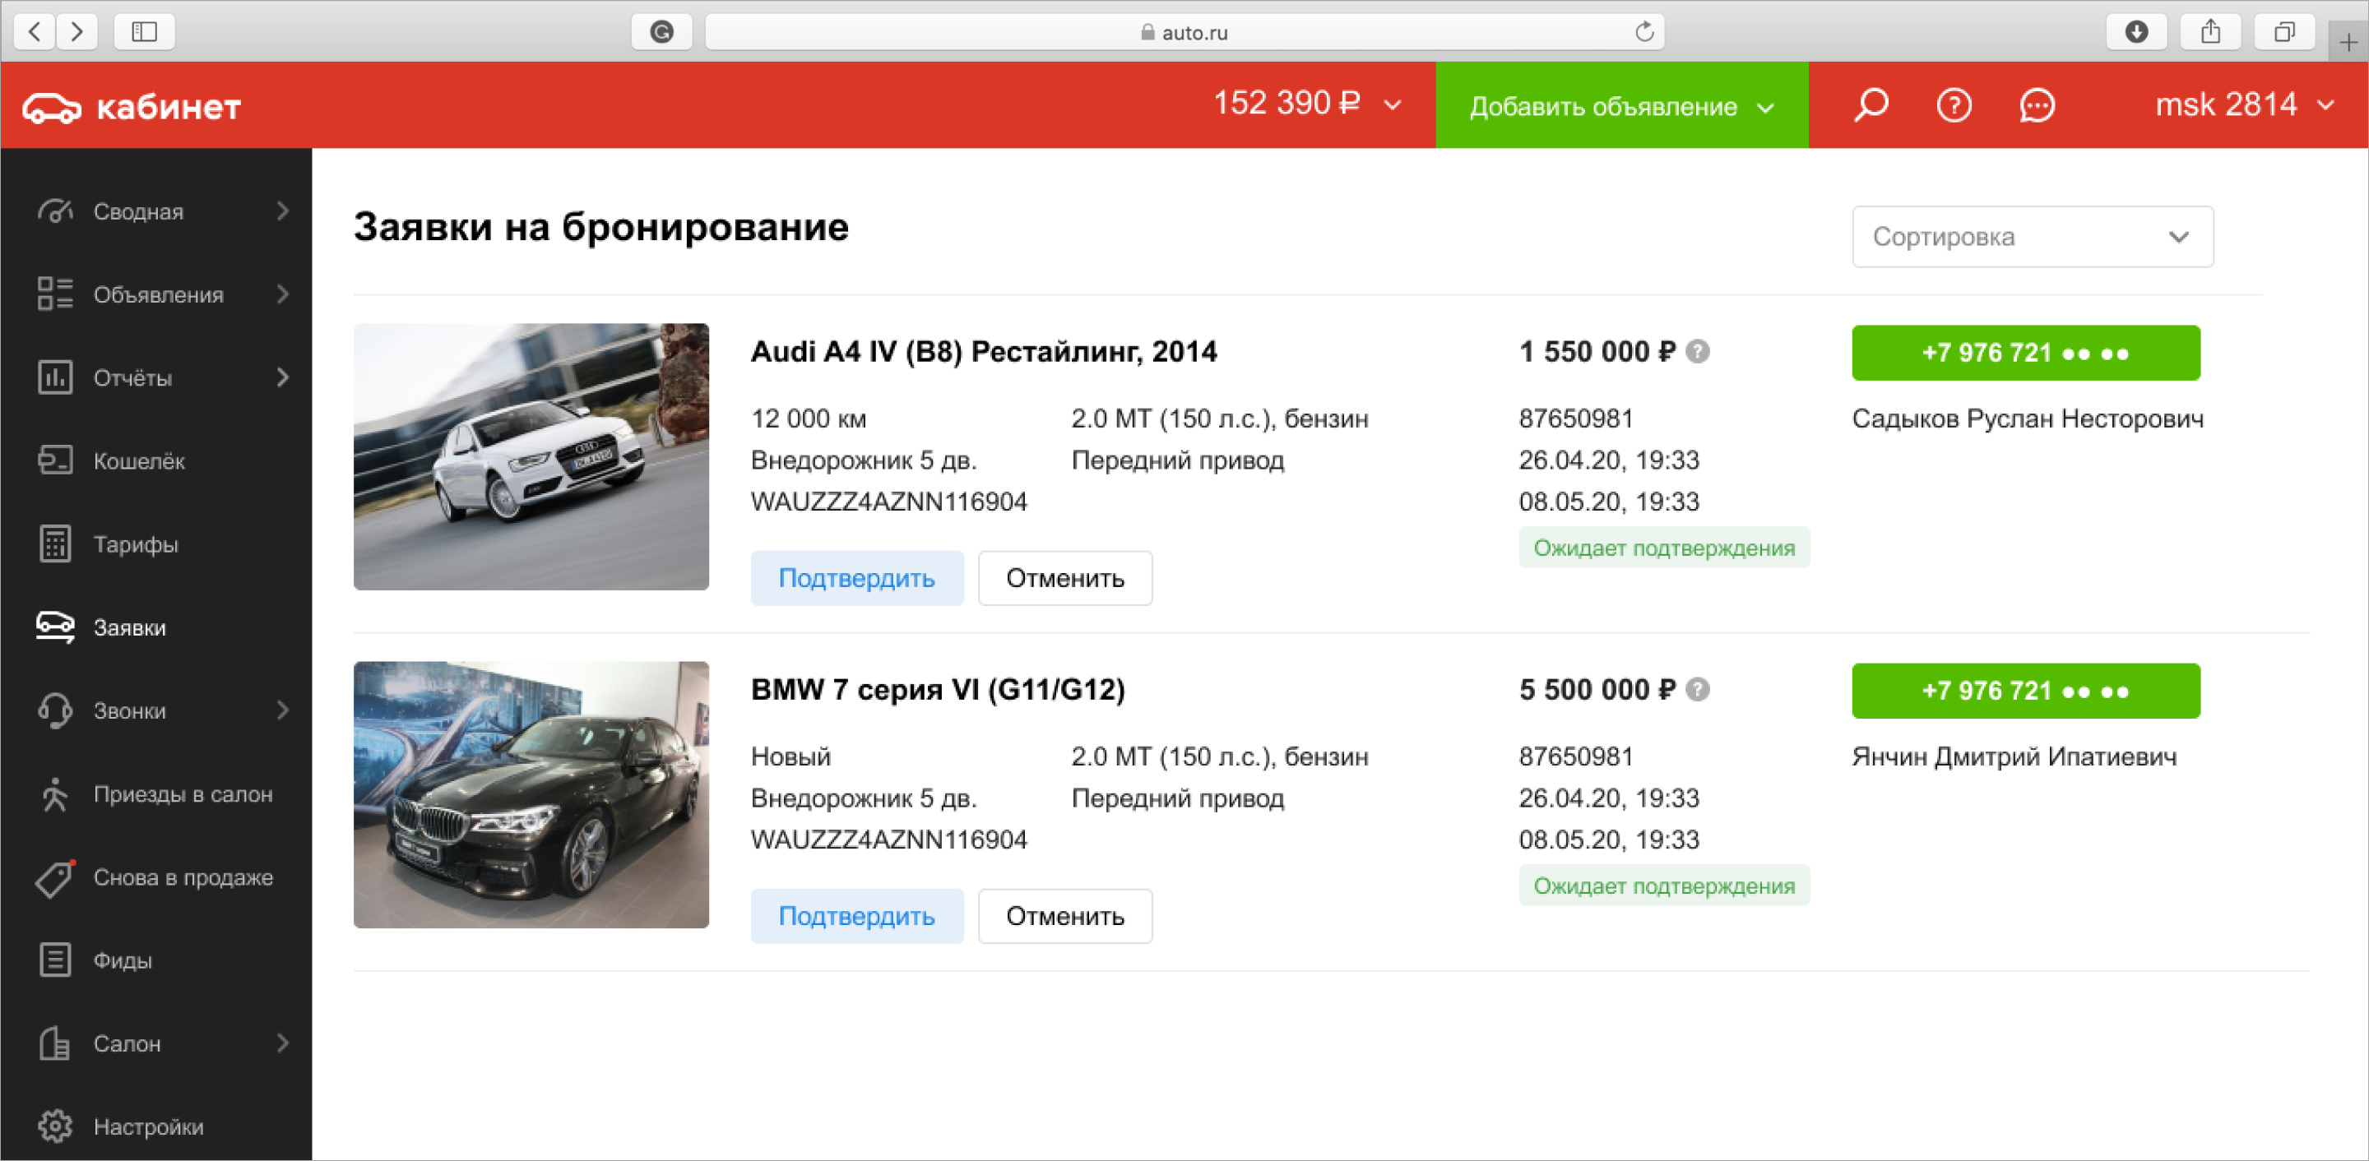The width and height of the screenshot is (2369, 1161).
Task: Click the Объявления list icon
Action: tap(55, 294)
